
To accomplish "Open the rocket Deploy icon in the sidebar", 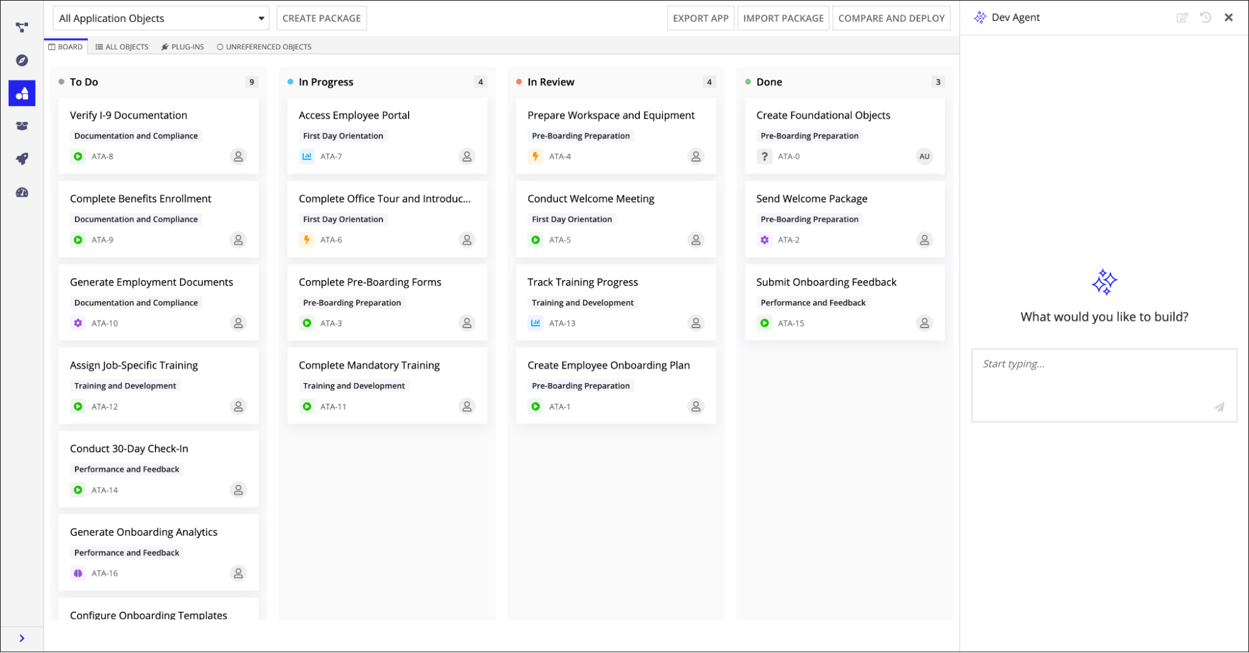I will (x=22, y=159).
